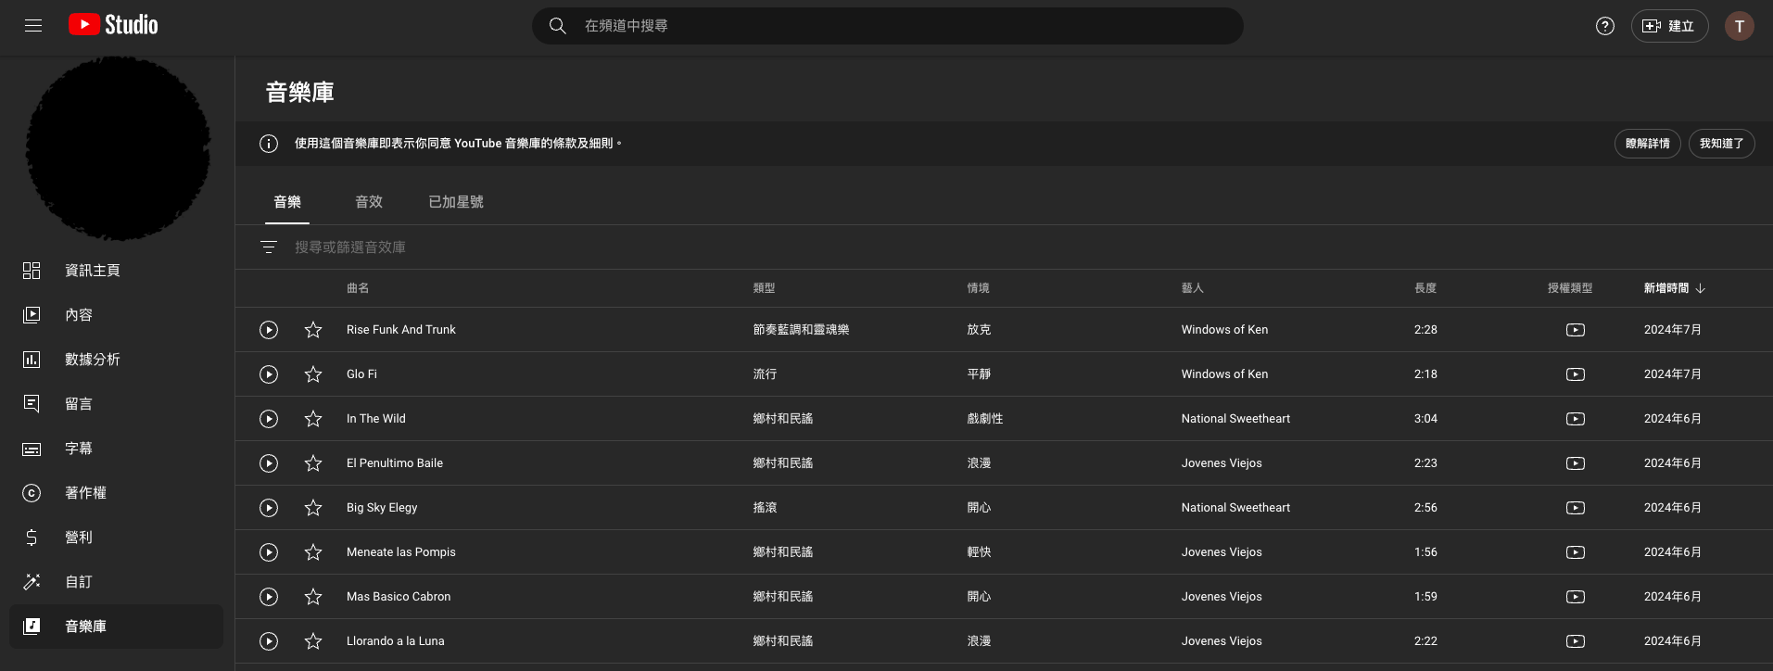
Task: Click the 瞭解詳情 button
Action: 1647,144
